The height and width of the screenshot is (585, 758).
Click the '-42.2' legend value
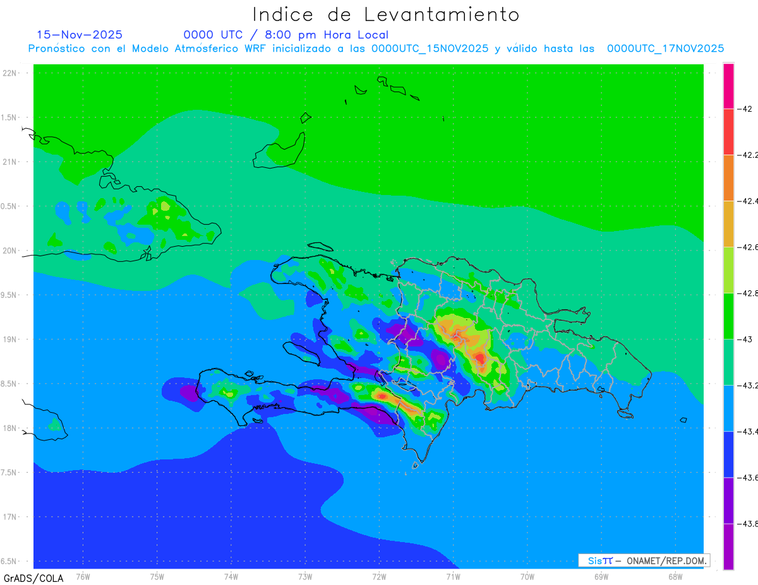pyautogui.click(x=748, y=155)
